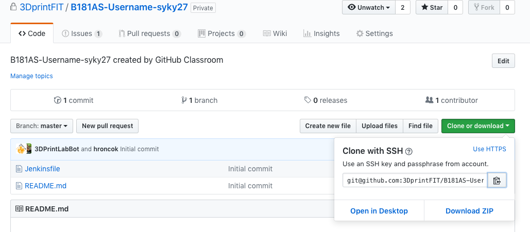Click the README.md row file icon
530x232 pixels.
pyautogui.click(x=19, y=186)
